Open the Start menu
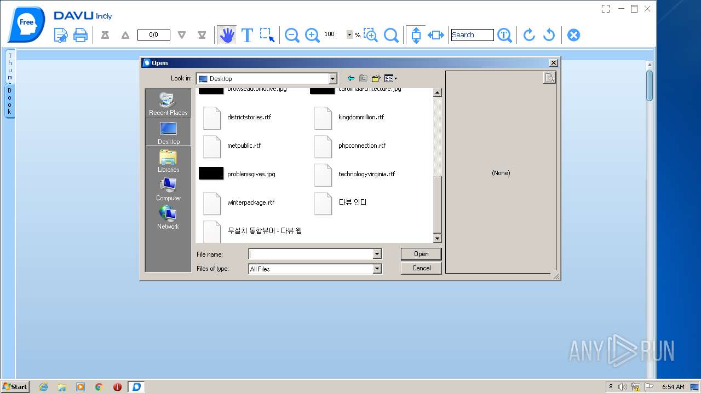The image size is (701, 394). (x=15, y=386)
